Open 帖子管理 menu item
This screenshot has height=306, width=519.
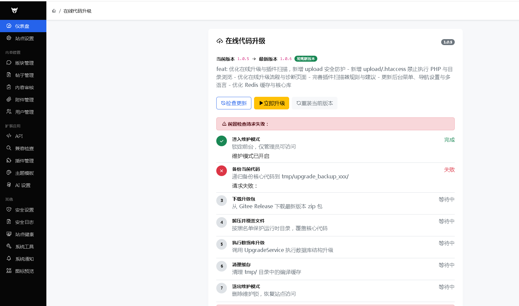click(x=23, y=75)
